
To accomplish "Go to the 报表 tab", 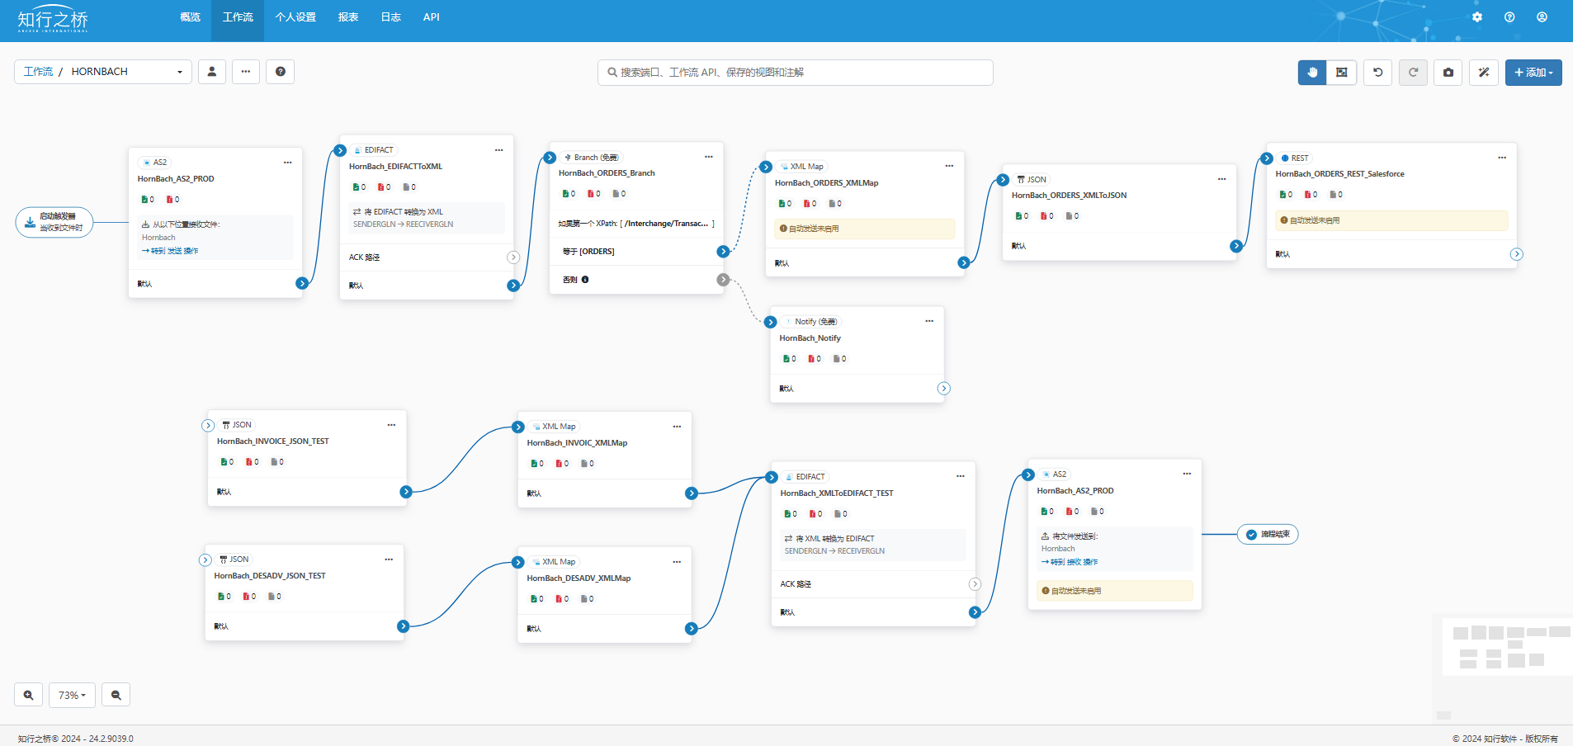I will point(348,17).
